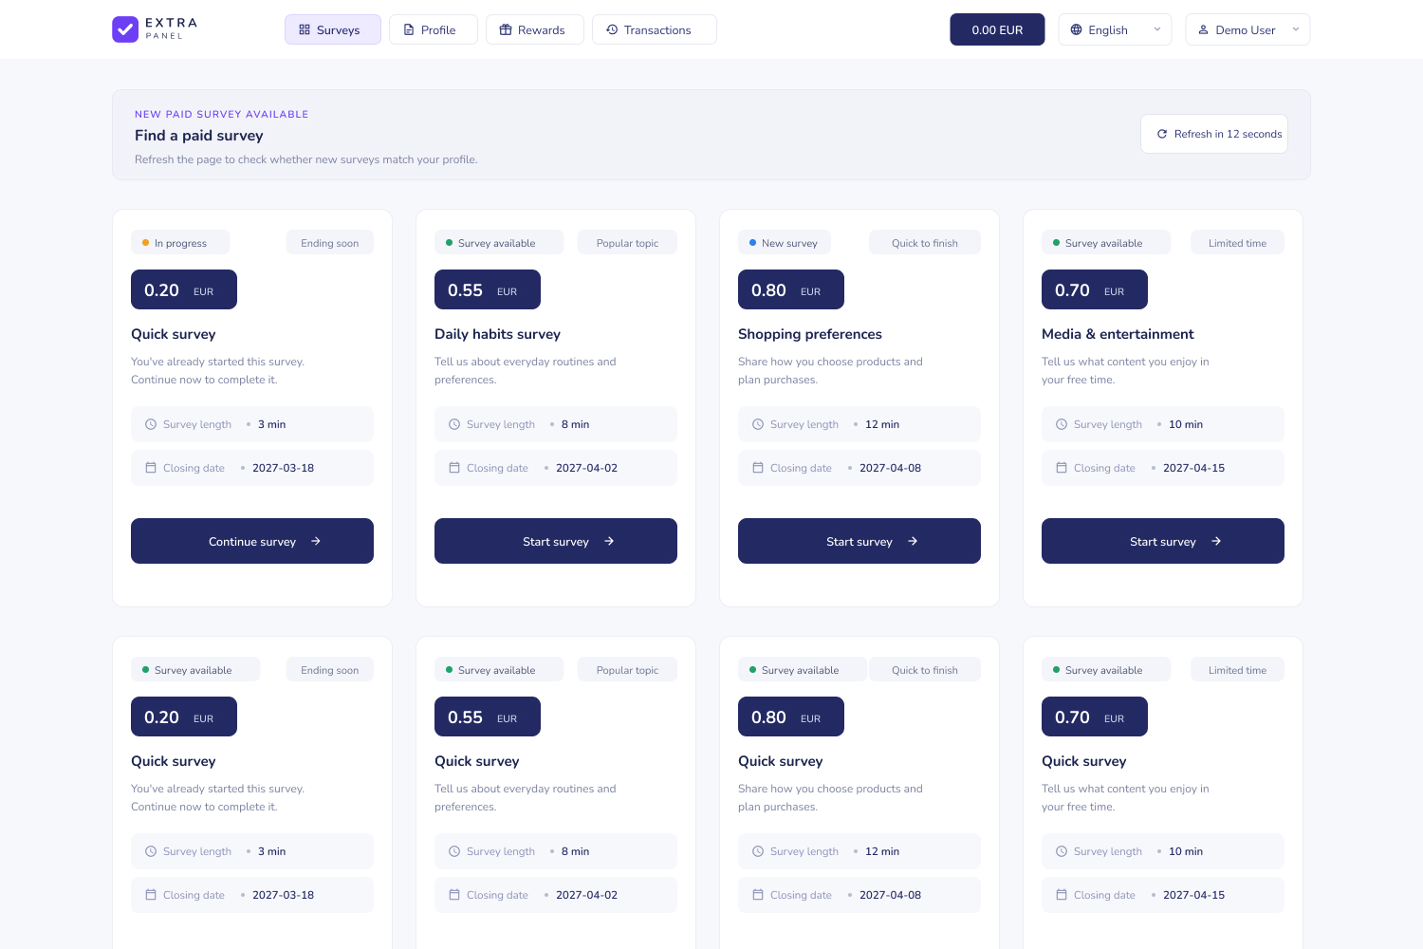Click the calendar icon on Media & entertainment card
1423x949 pixels.
point(1062,468)
